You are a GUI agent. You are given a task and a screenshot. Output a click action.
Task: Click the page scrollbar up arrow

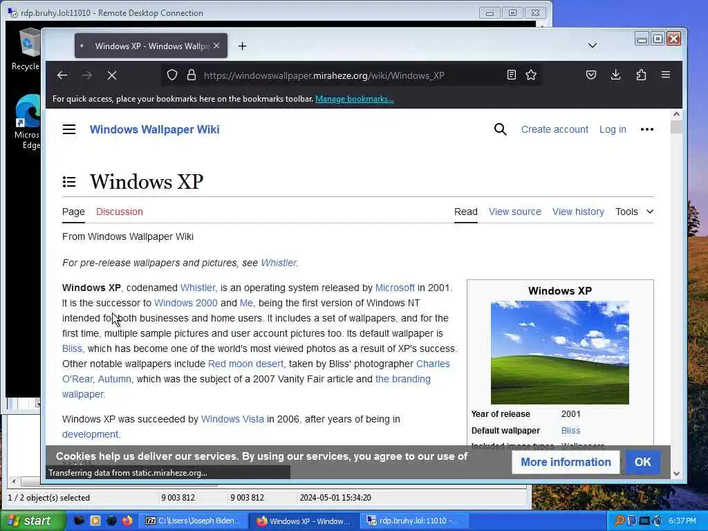(676, 115)
